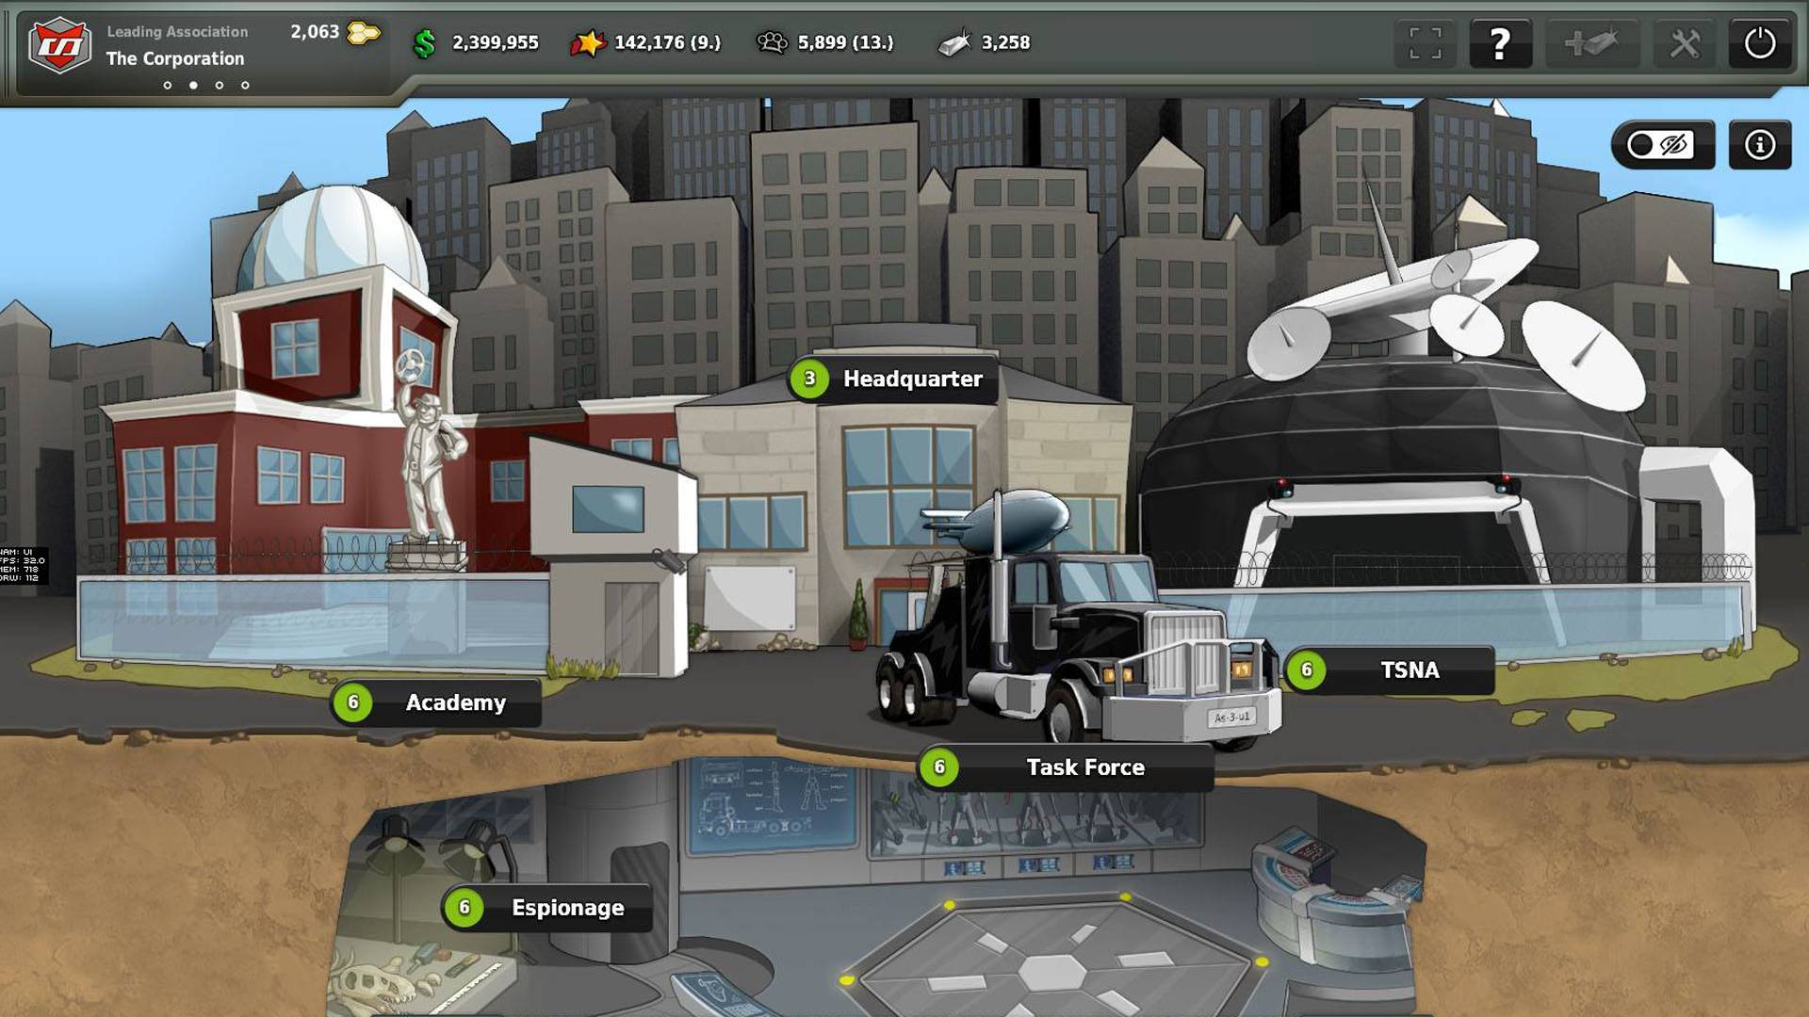1809x1017 pixels.
Task: Select the fourth pagination dot
Action: 245,86
